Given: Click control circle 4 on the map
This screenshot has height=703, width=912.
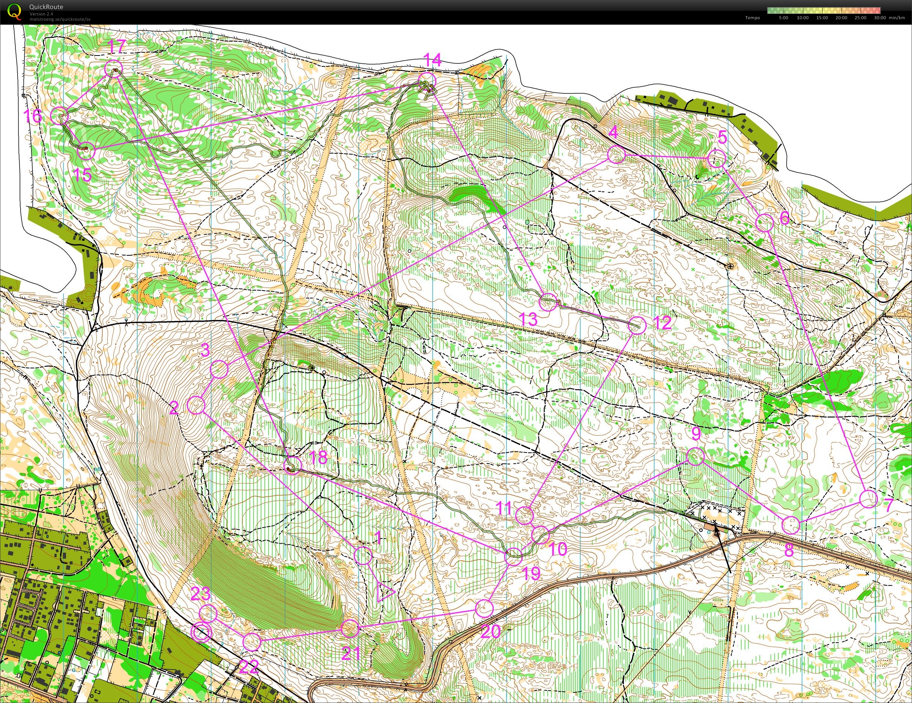Looking at the screenshot, I should (616, 155).
